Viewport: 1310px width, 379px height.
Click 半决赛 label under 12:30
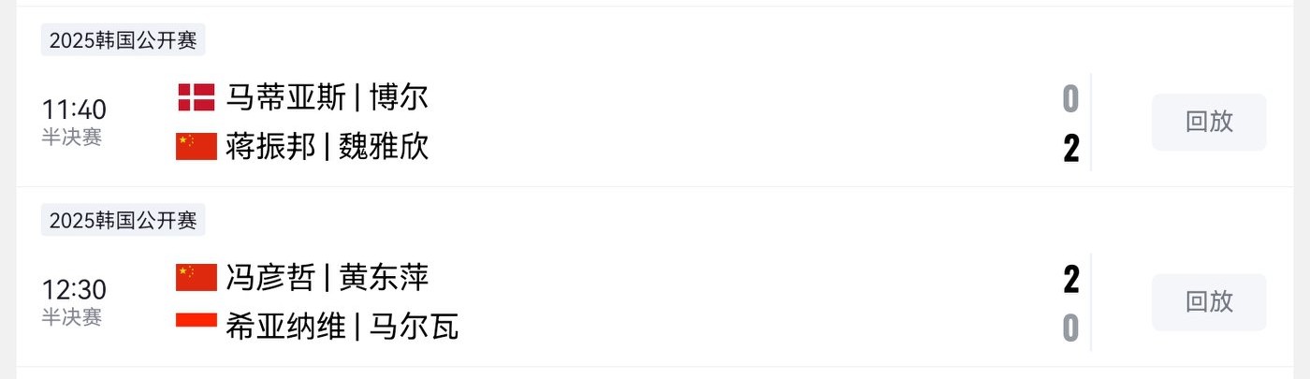pos(71,317)
